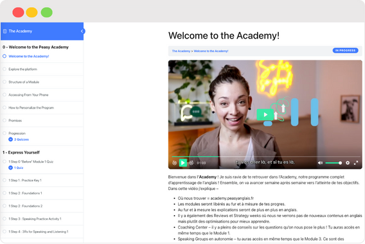Open 1 Step 1 : Practice Key 1 lesson
Screen dimensions: 365x244
tap(25, 180)
